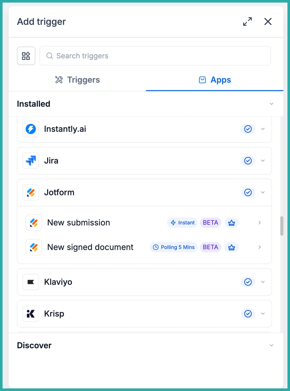
Task: Click the bag icon beside Apps
Action: pos(202,80)
